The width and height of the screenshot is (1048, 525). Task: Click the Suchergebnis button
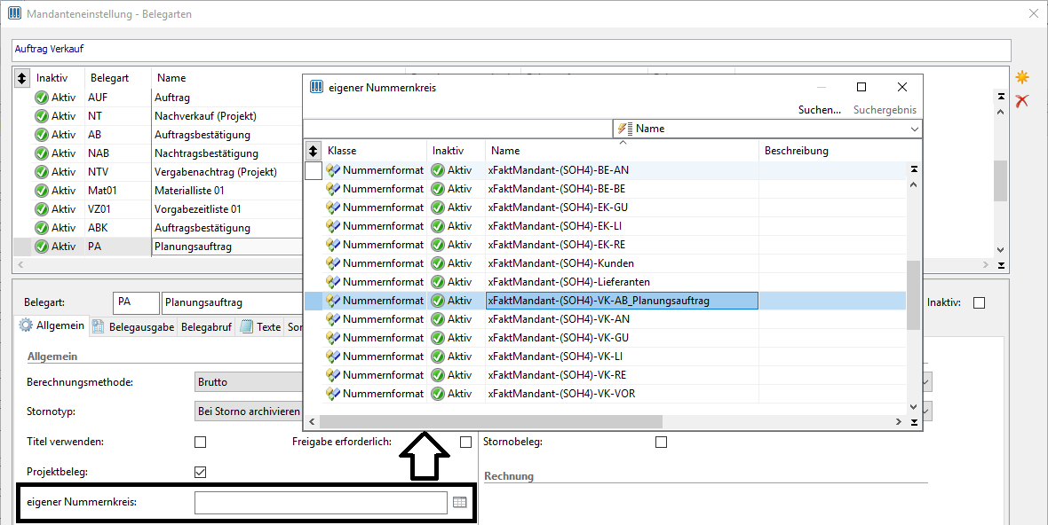885,110
